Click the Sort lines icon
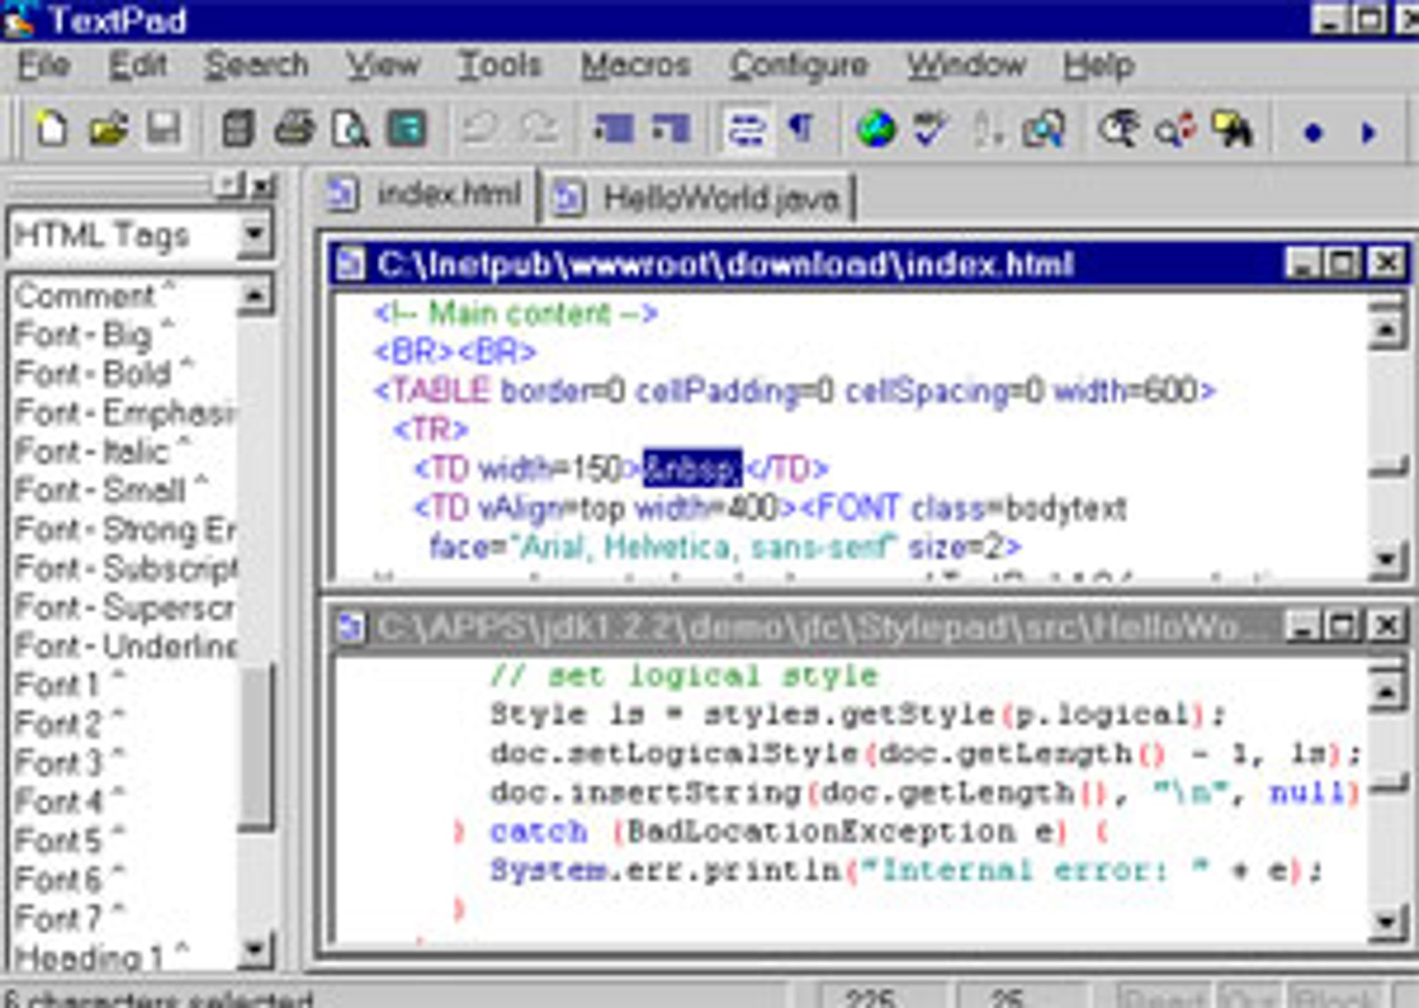Image resolution: width=1419 pixels, height=1008 pixels. coord(987,129)
